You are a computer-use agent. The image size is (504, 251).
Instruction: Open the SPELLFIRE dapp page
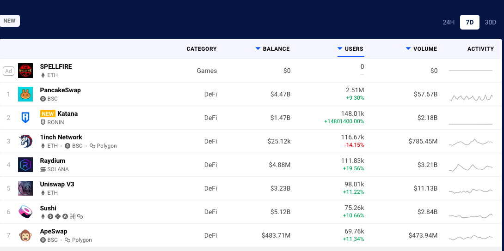pos(56,67)
